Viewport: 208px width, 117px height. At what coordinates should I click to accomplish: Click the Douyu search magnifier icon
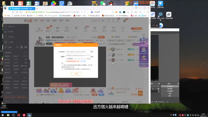pos(103,20)
